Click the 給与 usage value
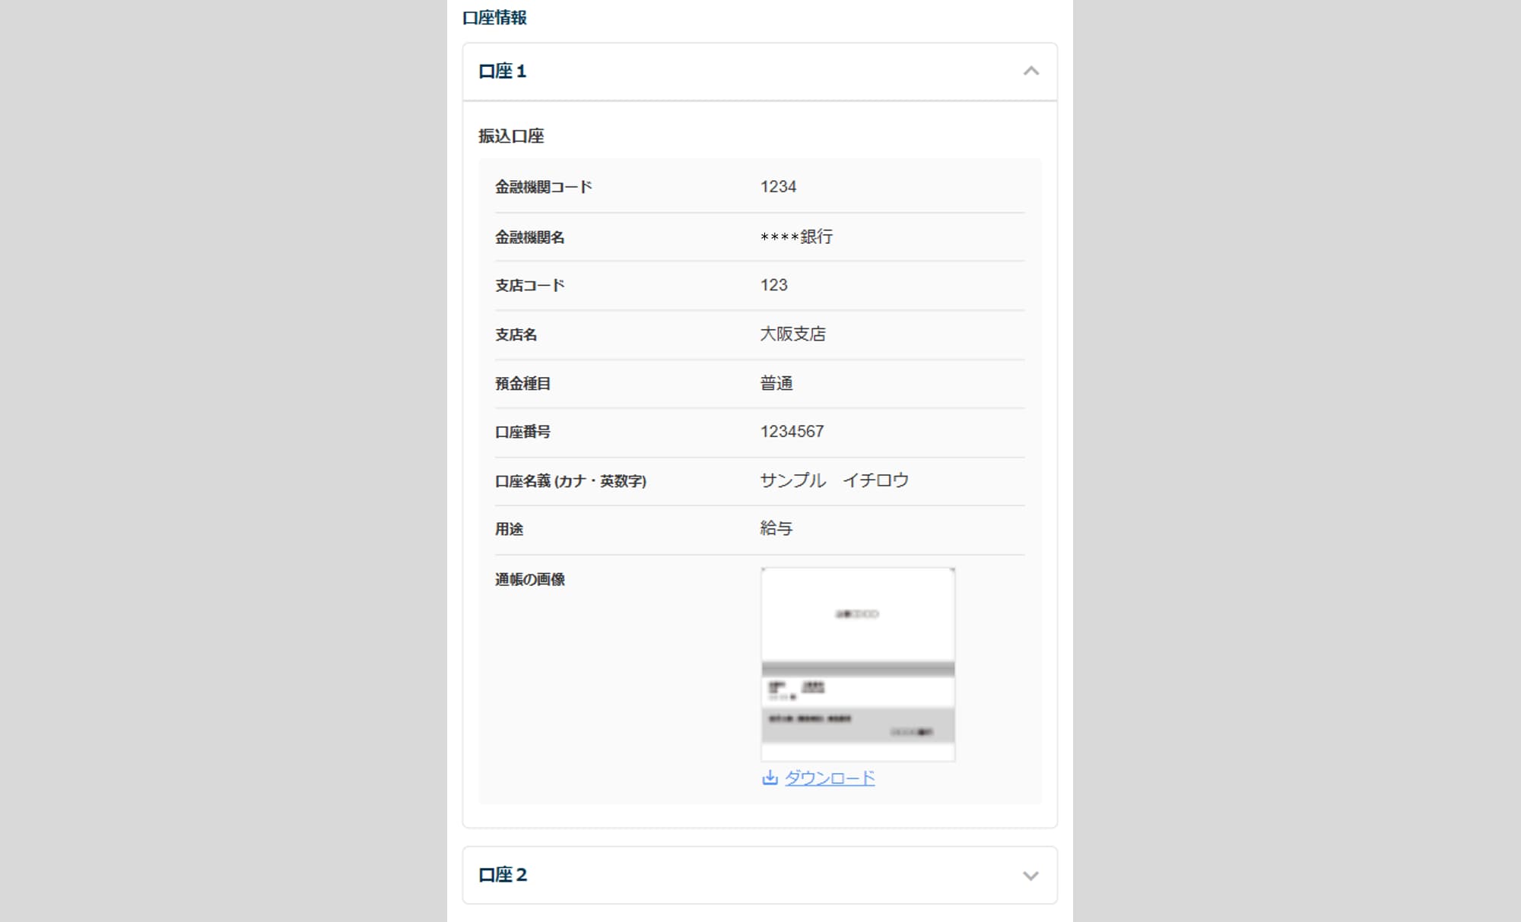The image size is (1521, 922). click(776, 528)
